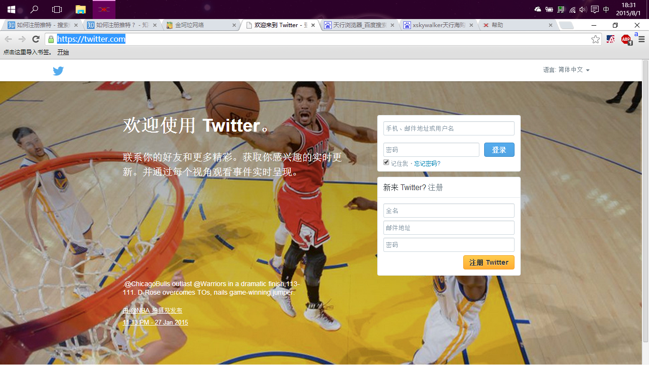Open the taskbar search magnifier
The width and height of the screenshot is (649, 365).
pyautogui.click(x=34, y=10)
